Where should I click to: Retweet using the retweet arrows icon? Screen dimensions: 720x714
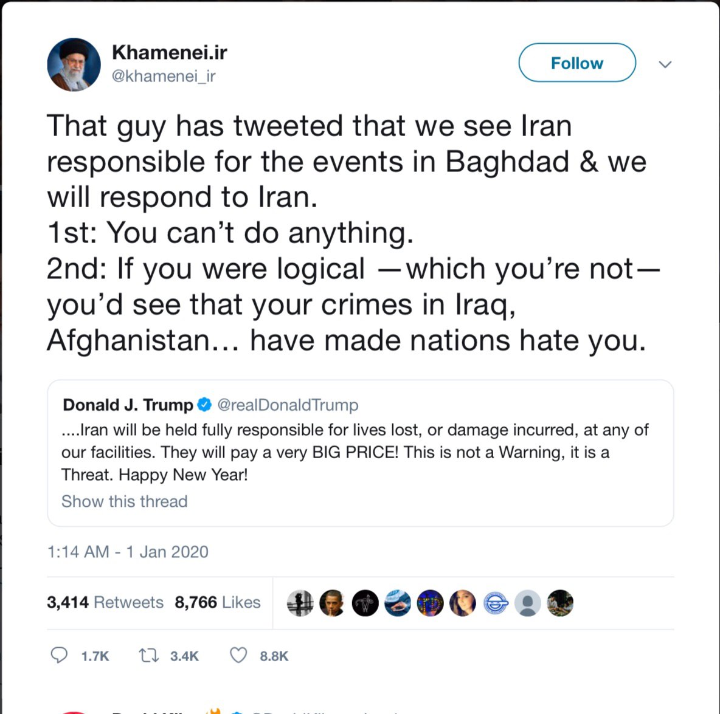point(148,655)
